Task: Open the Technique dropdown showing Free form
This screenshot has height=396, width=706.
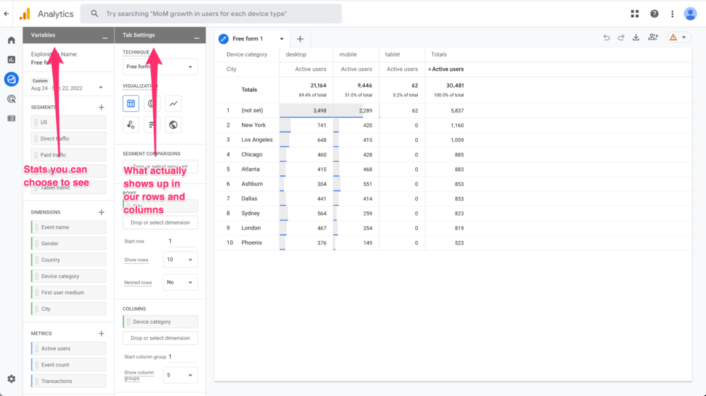Action: tap(160, 67)
